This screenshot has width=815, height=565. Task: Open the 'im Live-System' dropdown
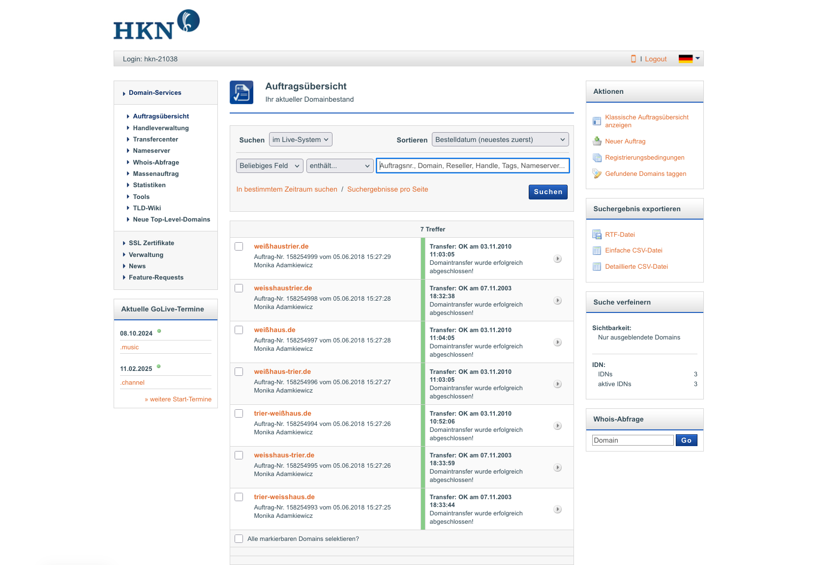pyautogui.click(x=301, y=140)
